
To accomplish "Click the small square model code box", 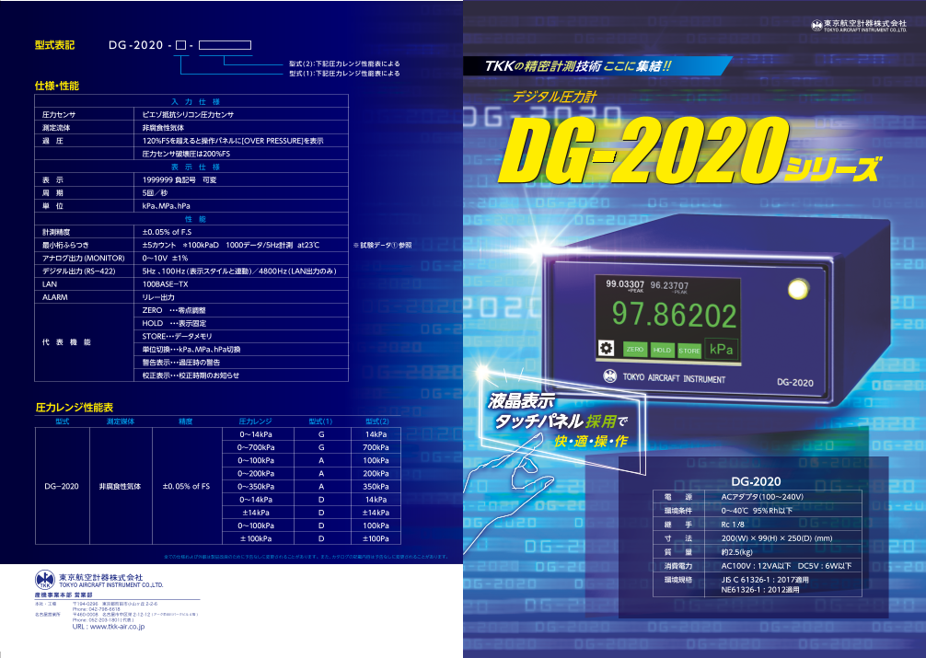I will click(x=182, y=45).
